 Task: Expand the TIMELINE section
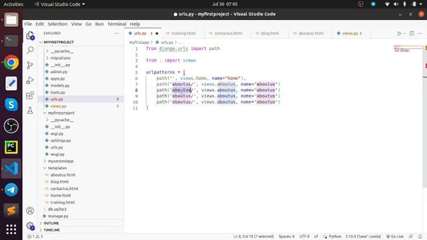click(x=51, y=230)
